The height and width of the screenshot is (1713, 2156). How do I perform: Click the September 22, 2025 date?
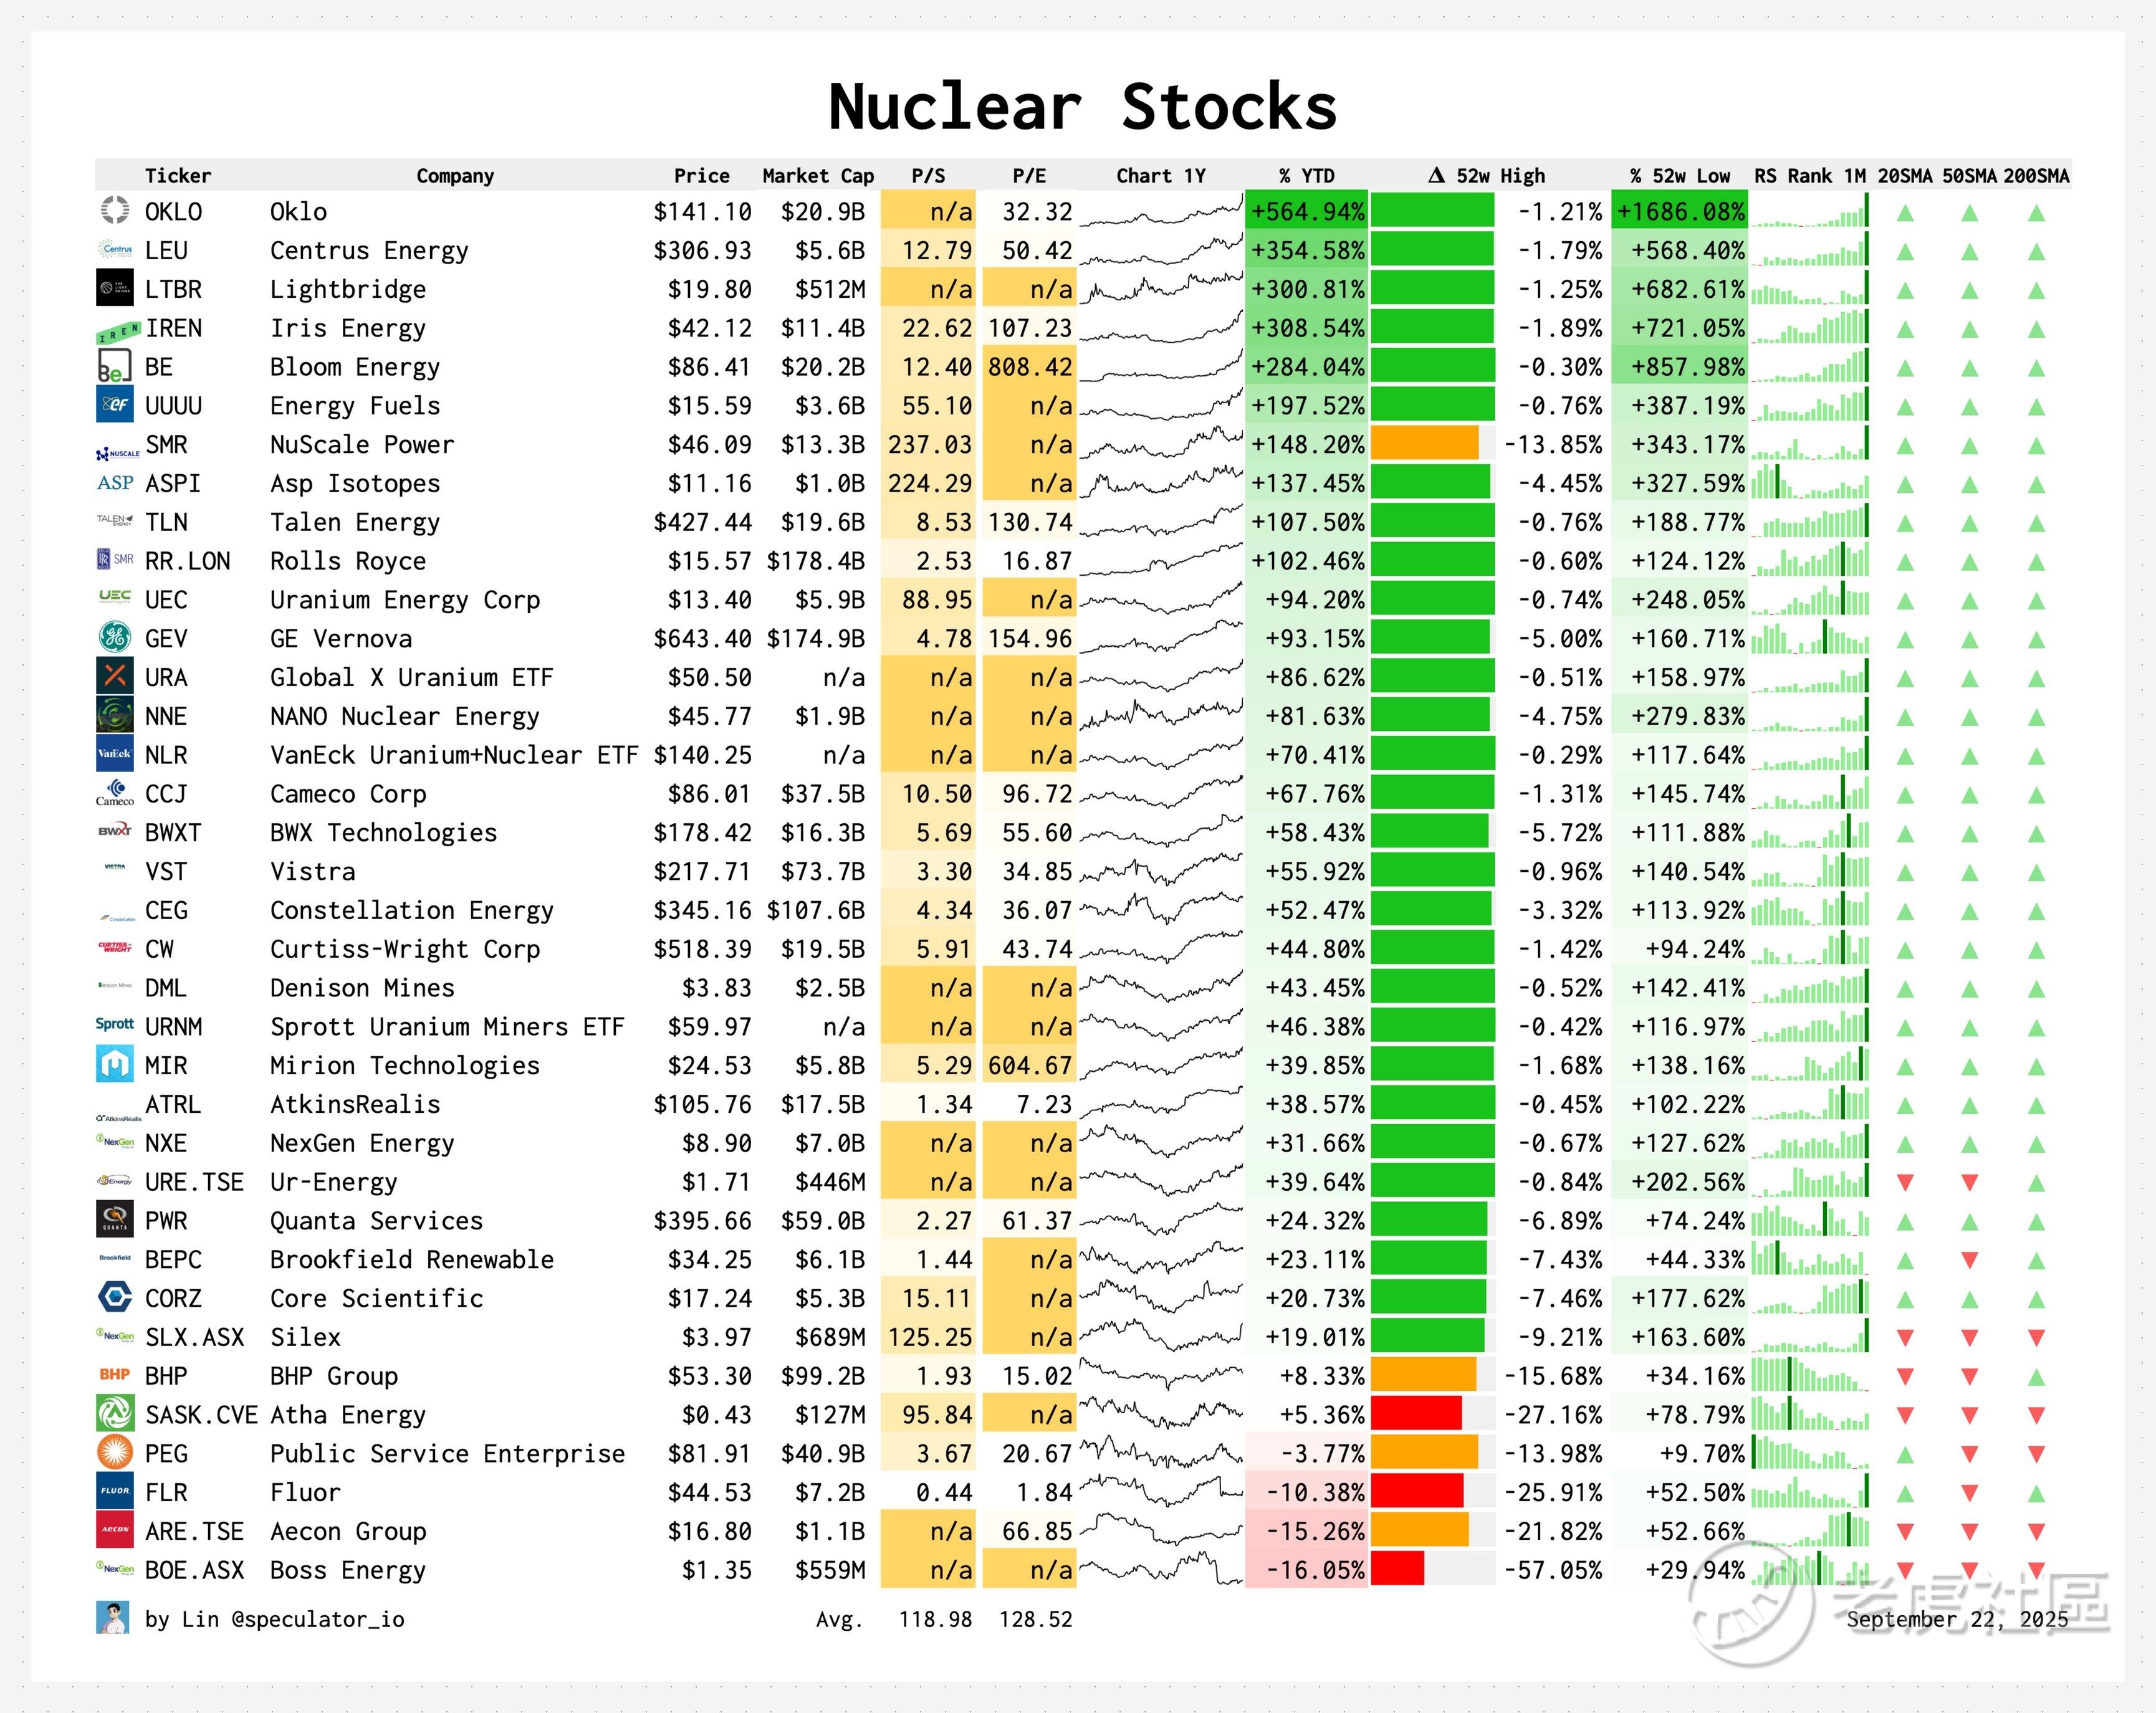[1957, 1619]
